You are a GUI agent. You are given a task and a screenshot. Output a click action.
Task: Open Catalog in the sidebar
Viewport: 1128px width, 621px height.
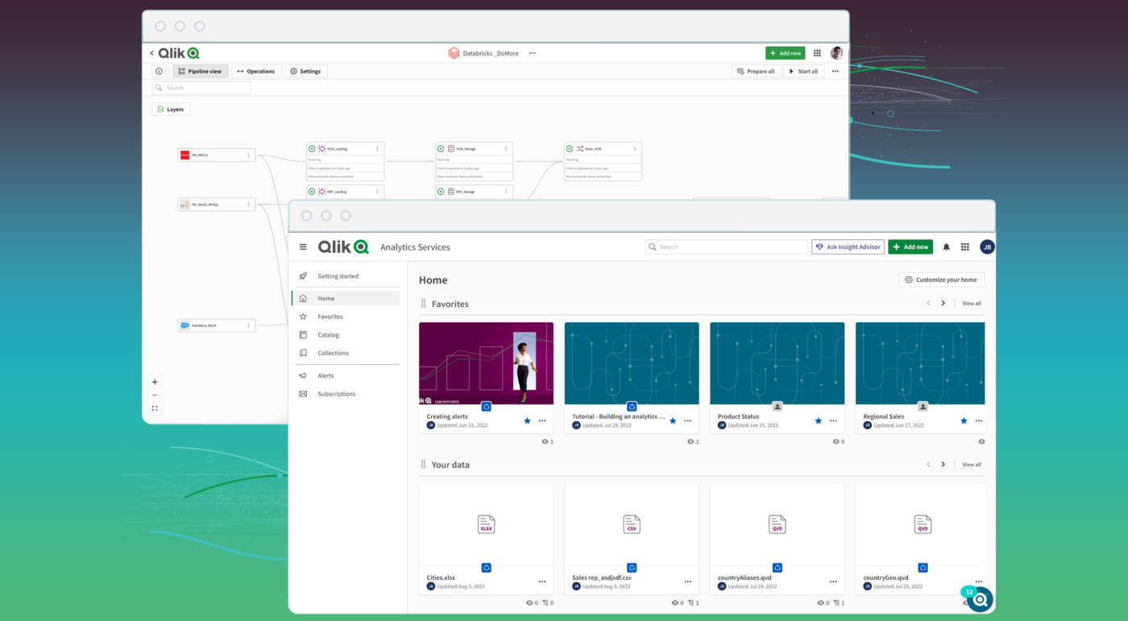tap(328, 335)
